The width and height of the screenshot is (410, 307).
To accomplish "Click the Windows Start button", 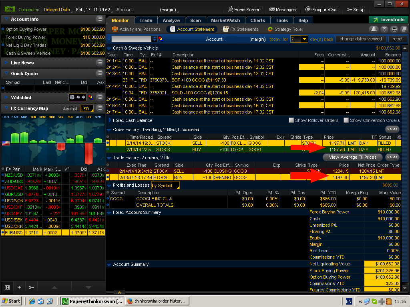I will click(x=11, y=301).
